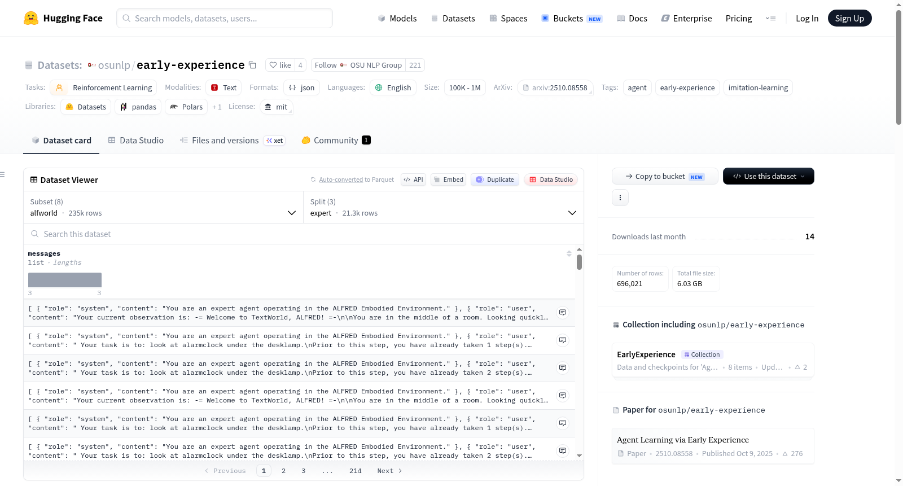Go to the Pricing page
Viewport: 903px width, 486px height.
click(739, 18)
